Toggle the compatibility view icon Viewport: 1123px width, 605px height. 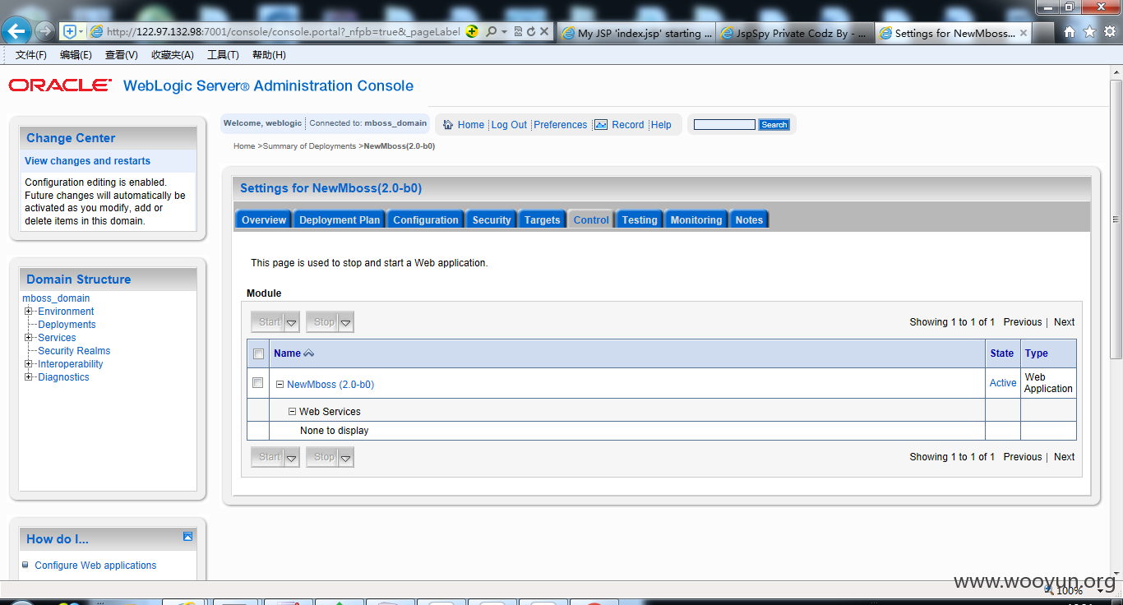pyautogui.click(x=519, y=31)
